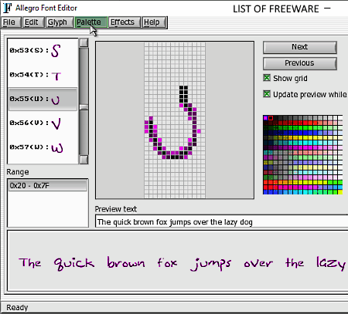Open the File menu
Viewport: 348px width, 314px height.
point(11,22)
